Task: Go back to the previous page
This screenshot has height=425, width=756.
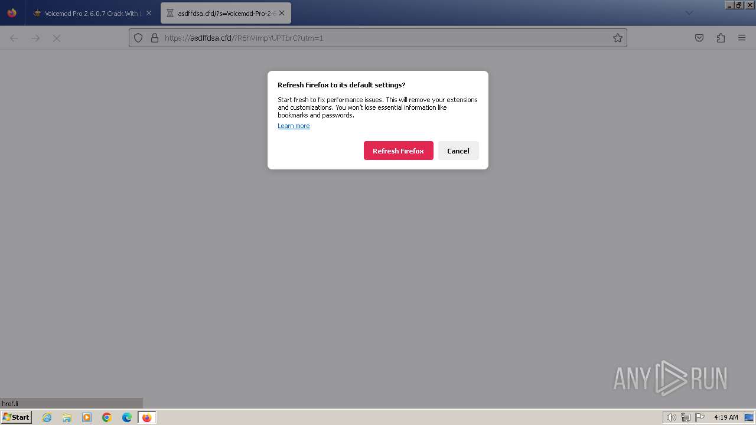Action: 14,38
